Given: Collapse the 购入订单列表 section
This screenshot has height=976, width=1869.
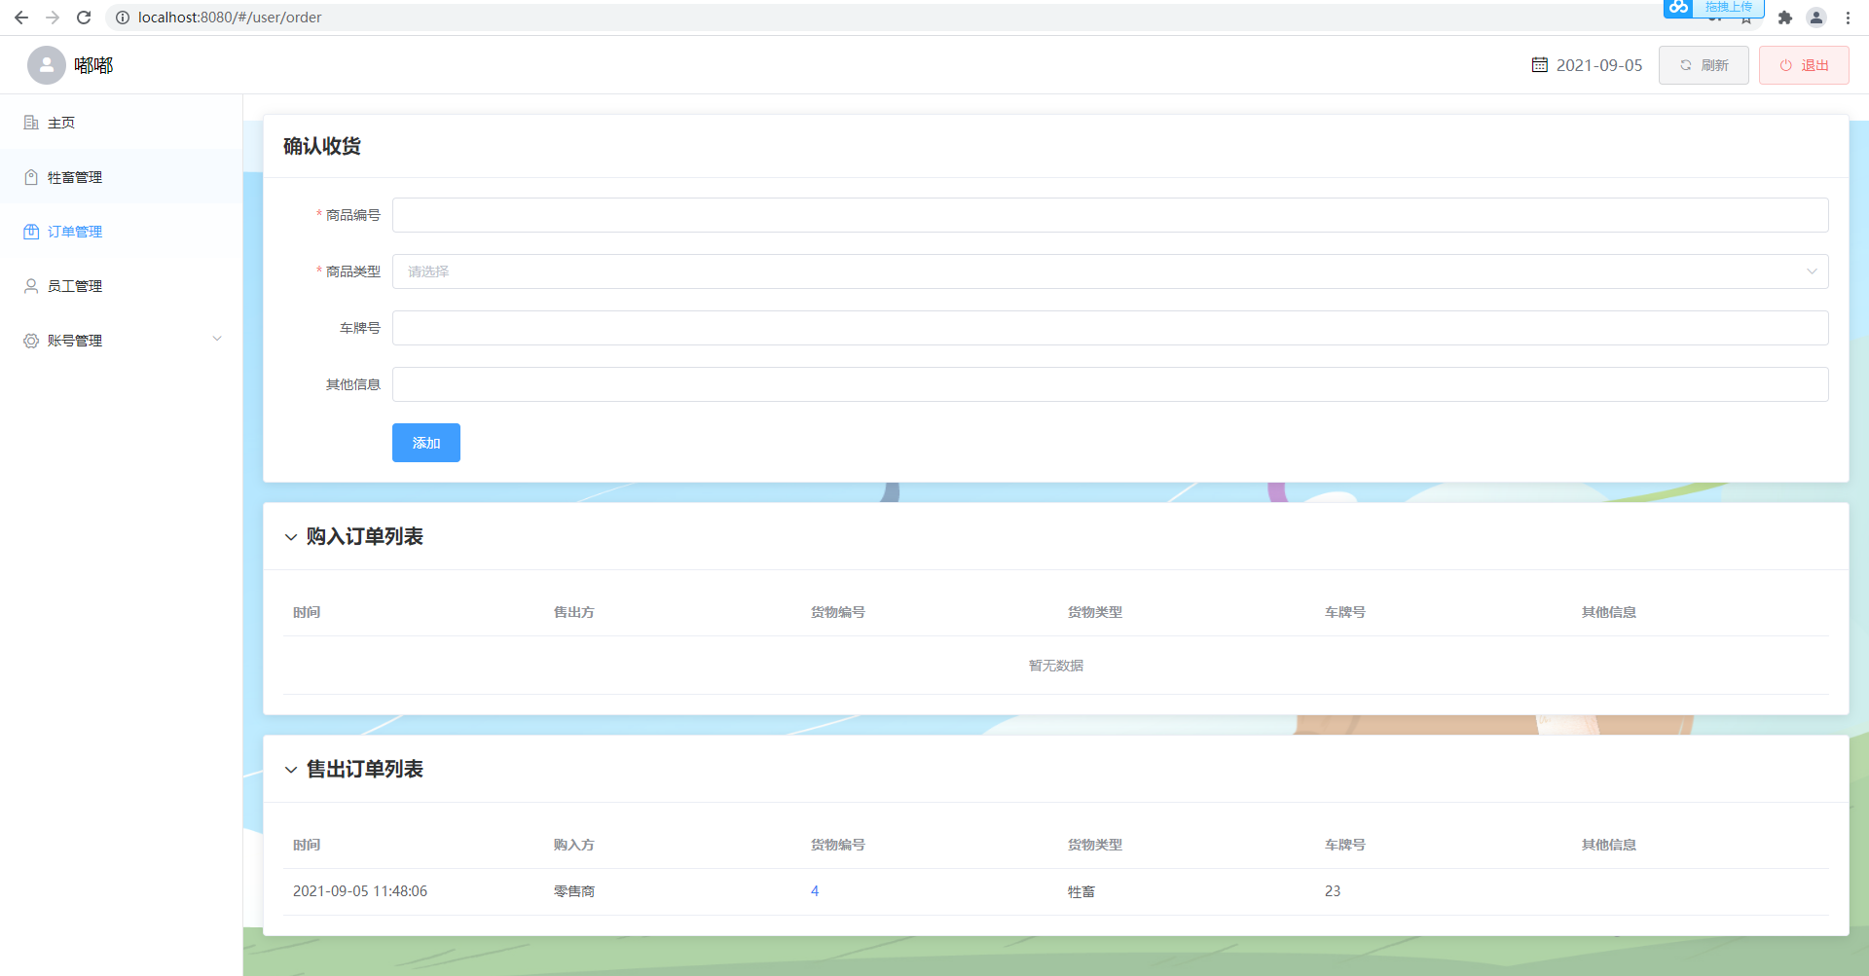Looking at the screenshot, I should (291, 537).
